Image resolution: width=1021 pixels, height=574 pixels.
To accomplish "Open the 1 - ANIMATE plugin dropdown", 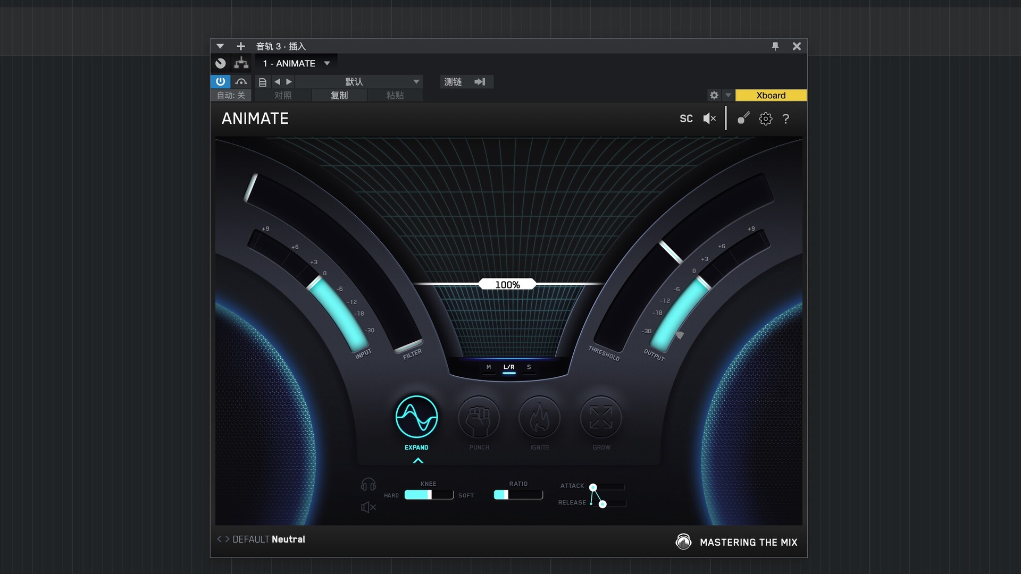I will (x=296, y=63).
